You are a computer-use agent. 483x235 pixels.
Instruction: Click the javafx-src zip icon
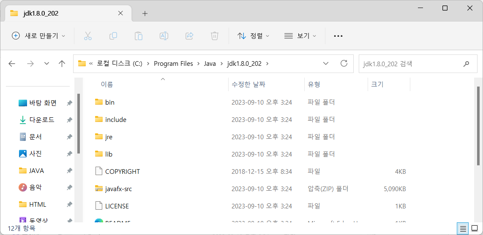coord(98,189)
